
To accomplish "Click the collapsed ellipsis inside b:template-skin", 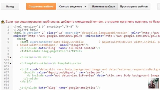I will [x=50, y=63].
